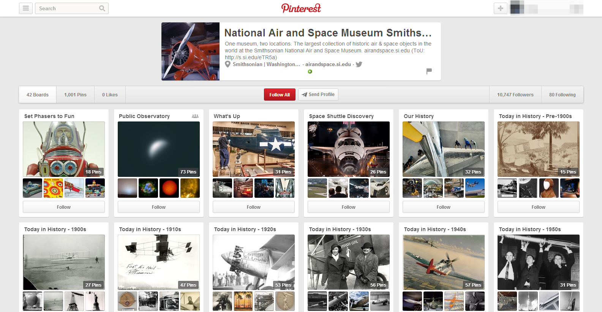Click the blurred user account area

(547, 8)
